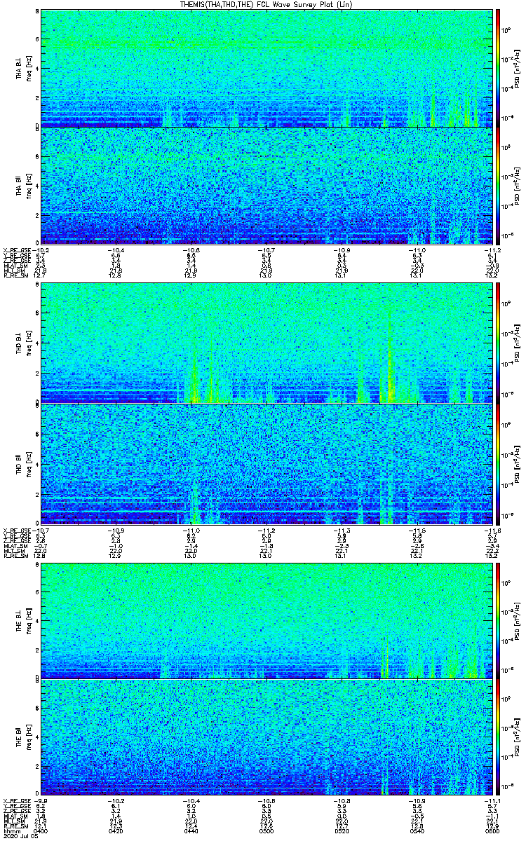Click the 0420 time tick label
This screenshot has height=841, width=526.
point(116,831)
